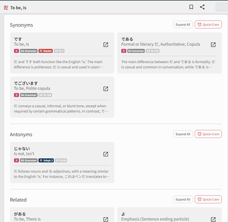Expand all Related entries
Screen dimensions: 228x222
tap(183, 200)
